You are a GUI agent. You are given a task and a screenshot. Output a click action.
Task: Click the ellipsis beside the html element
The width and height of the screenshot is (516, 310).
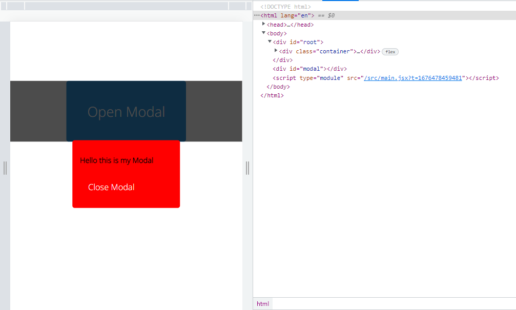257,15
